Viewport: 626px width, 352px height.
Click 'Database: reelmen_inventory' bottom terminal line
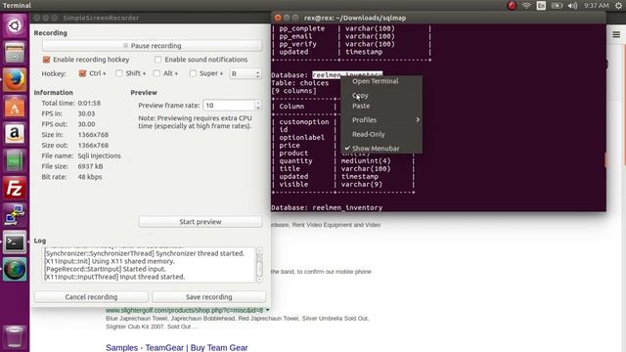point(327,207)
